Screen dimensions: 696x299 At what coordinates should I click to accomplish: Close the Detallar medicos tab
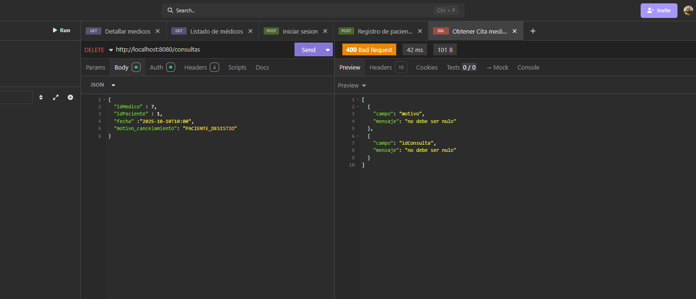[x=158, y=31]
